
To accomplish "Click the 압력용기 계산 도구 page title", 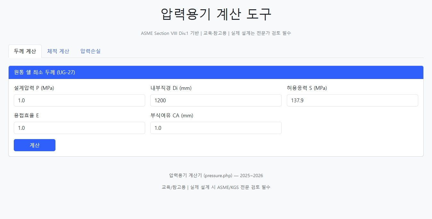I will (x=216, y=14).
